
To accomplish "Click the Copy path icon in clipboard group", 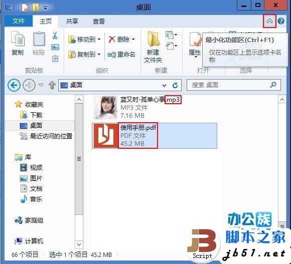I will (x=55, y=47).
